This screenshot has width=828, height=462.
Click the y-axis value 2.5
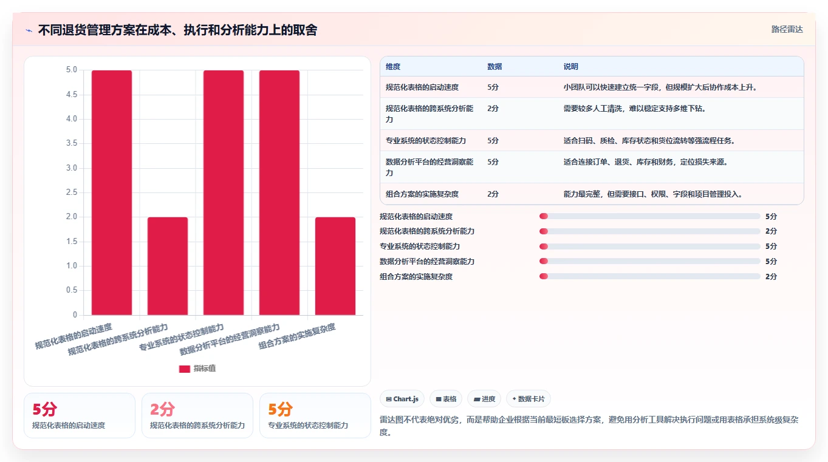tap(72, 192)
